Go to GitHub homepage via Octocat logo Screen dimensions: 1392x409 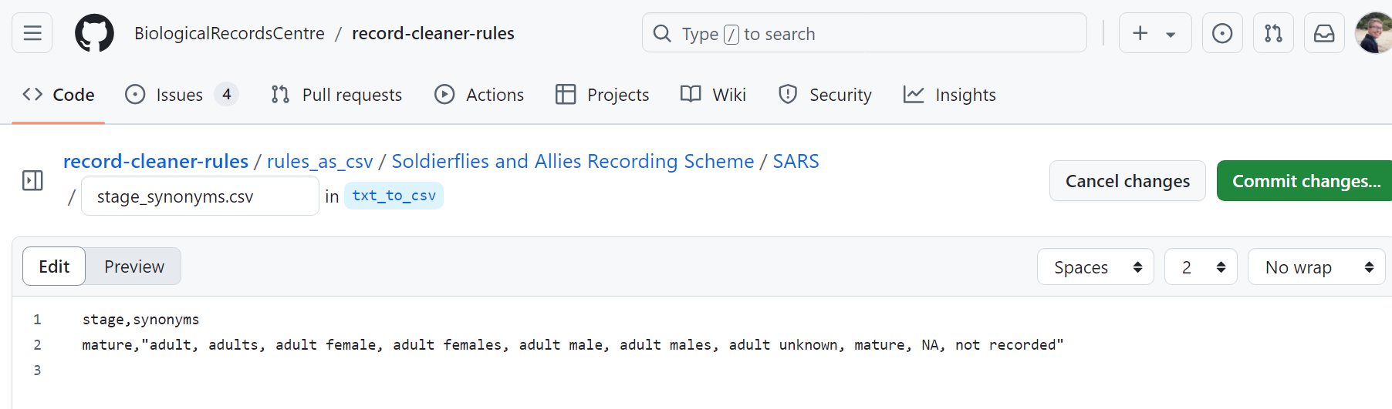tap(94, 33)
